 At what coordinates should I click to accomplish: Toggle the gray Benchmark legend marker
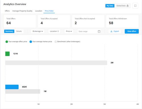coord(56,42)
